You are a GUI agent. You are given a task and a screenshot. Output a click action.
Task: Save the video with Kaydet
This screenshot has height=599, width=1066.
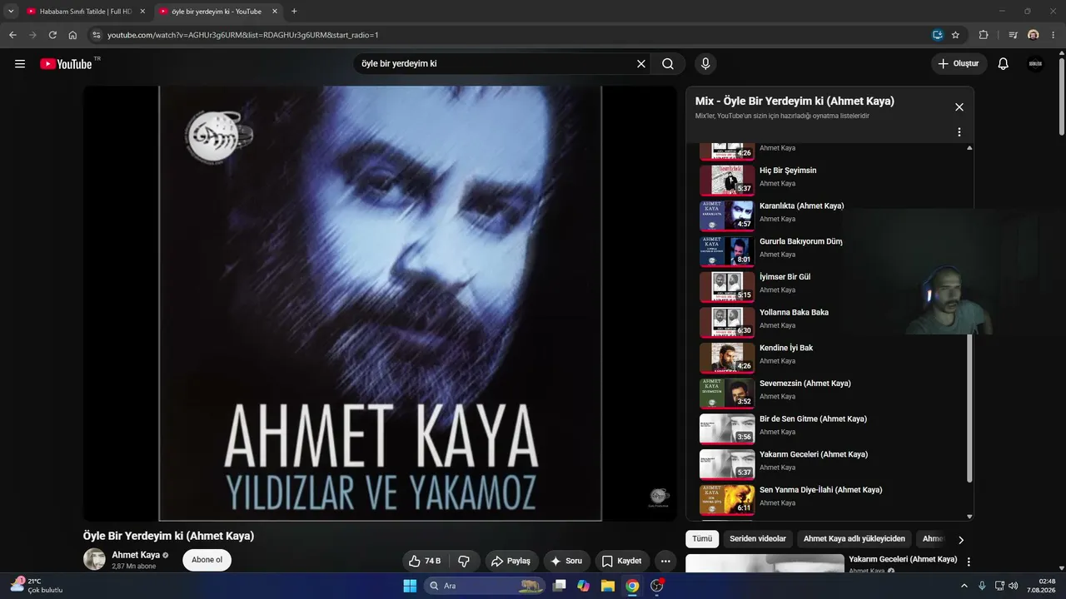click(622, 561)
